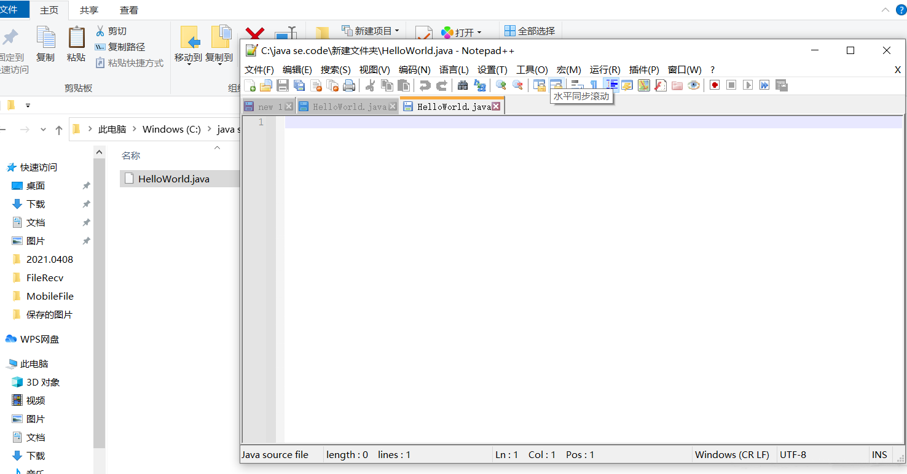Image resolution: width=907 pixels, height=474 pixels.
Task: Open Find with the binoculars icon
Action: 463,85
